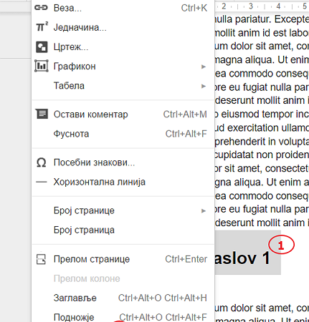Select the Фуснота menu entry

[x=123, y=134]
